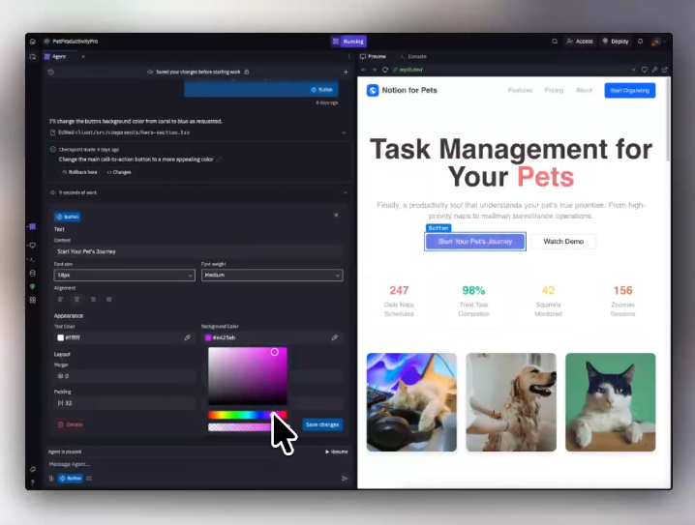Screen dimensions: 695x525
Task: Go forward in the preview browser
Action: (374, 70)
